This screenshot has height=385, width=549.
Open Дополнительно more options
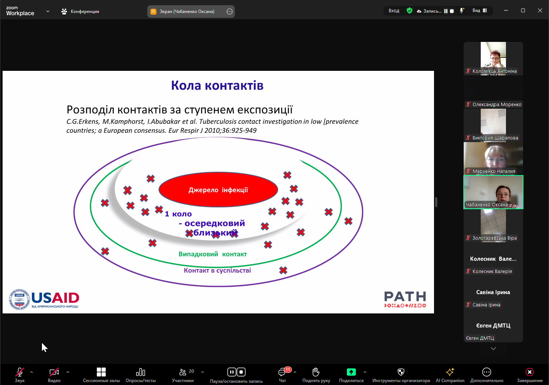487,372
